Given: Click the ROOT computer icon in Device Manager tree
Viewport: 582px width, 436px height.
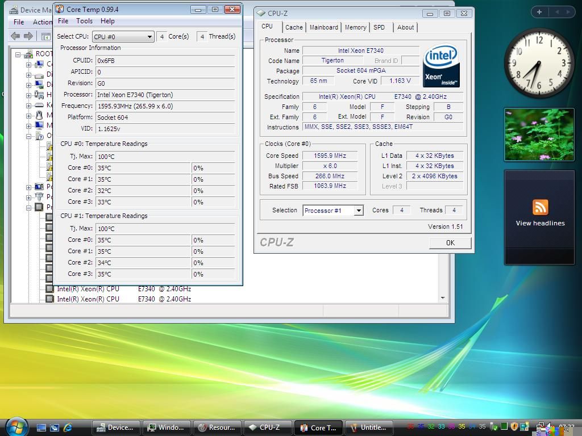Looking at the screenshot, I should pos(28,54).
